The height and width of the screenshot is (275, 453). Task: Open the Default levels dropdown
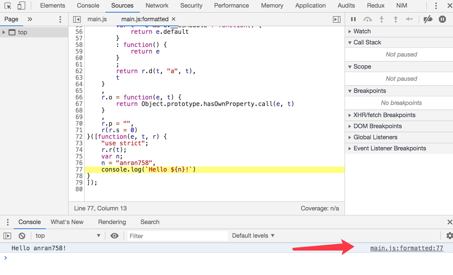point(252,235)
